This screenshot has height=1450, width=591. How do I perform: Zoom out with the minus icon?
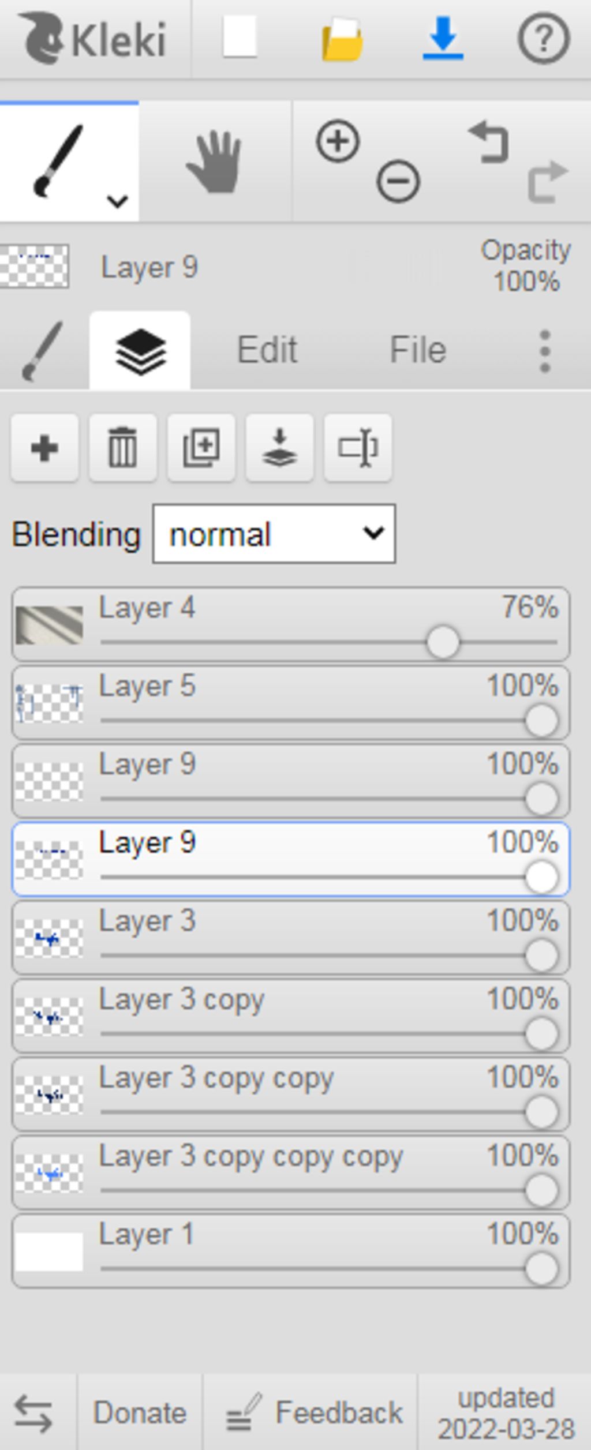398,181
